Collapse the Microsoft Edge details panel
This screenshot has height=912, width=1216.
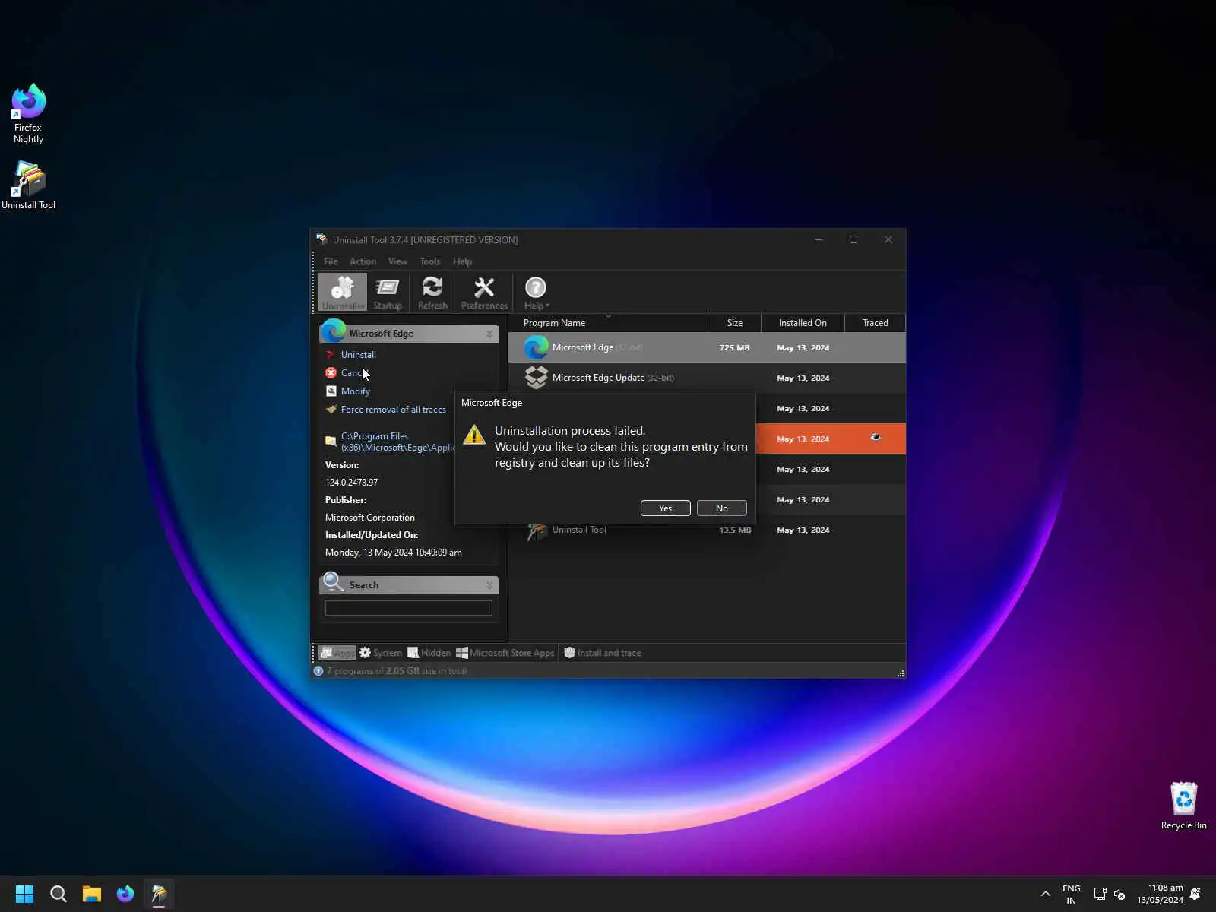pos(489,334)
